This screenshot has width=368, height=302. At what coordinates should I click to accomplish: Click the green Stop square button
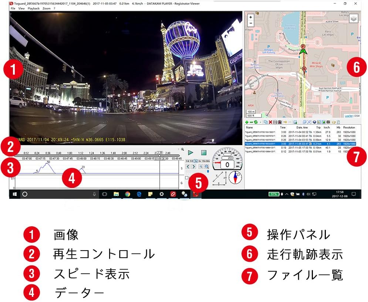[203, 152]
